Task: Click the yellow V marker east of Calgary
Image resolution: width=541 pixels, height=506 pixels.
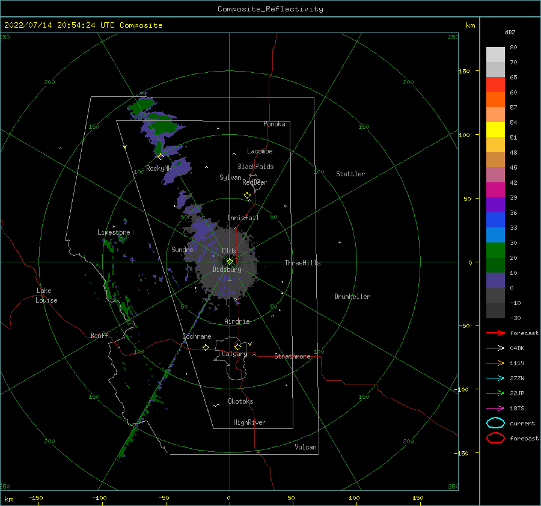Action: [x=250, y=344]
